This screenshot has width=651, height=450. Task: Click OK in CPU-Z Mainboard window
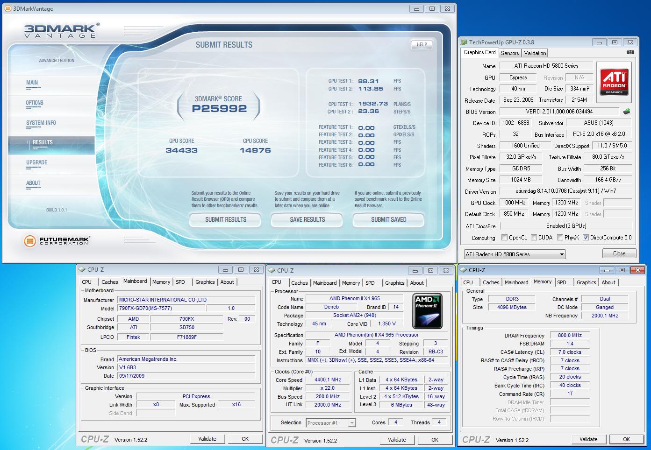coord(245,439)
